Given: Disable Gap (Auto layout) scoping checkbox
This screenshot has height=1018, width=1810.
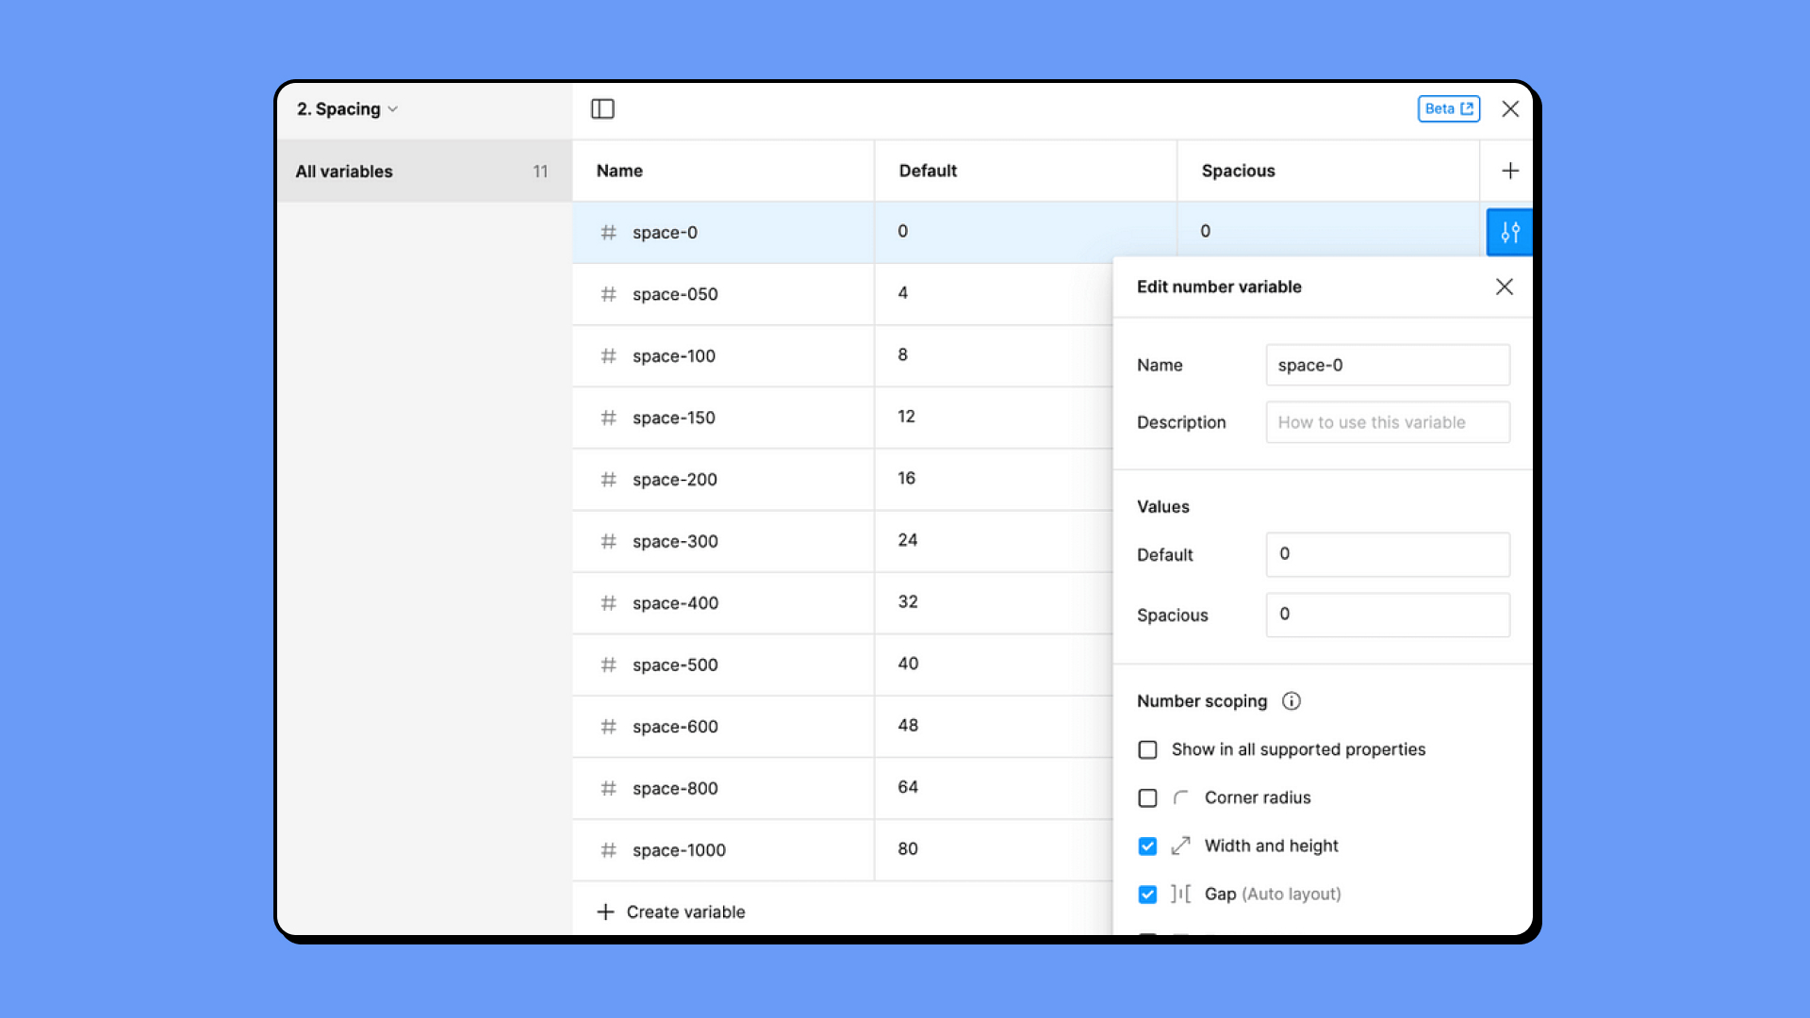Looking at the screenshot, I should [1147, 895].
